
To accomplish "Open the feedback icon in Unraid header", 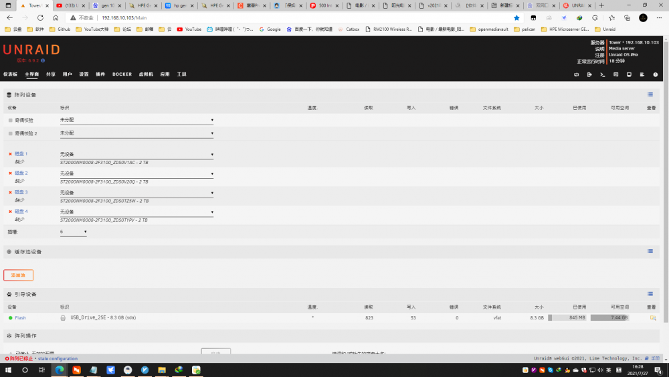I will tap(615, 74).
